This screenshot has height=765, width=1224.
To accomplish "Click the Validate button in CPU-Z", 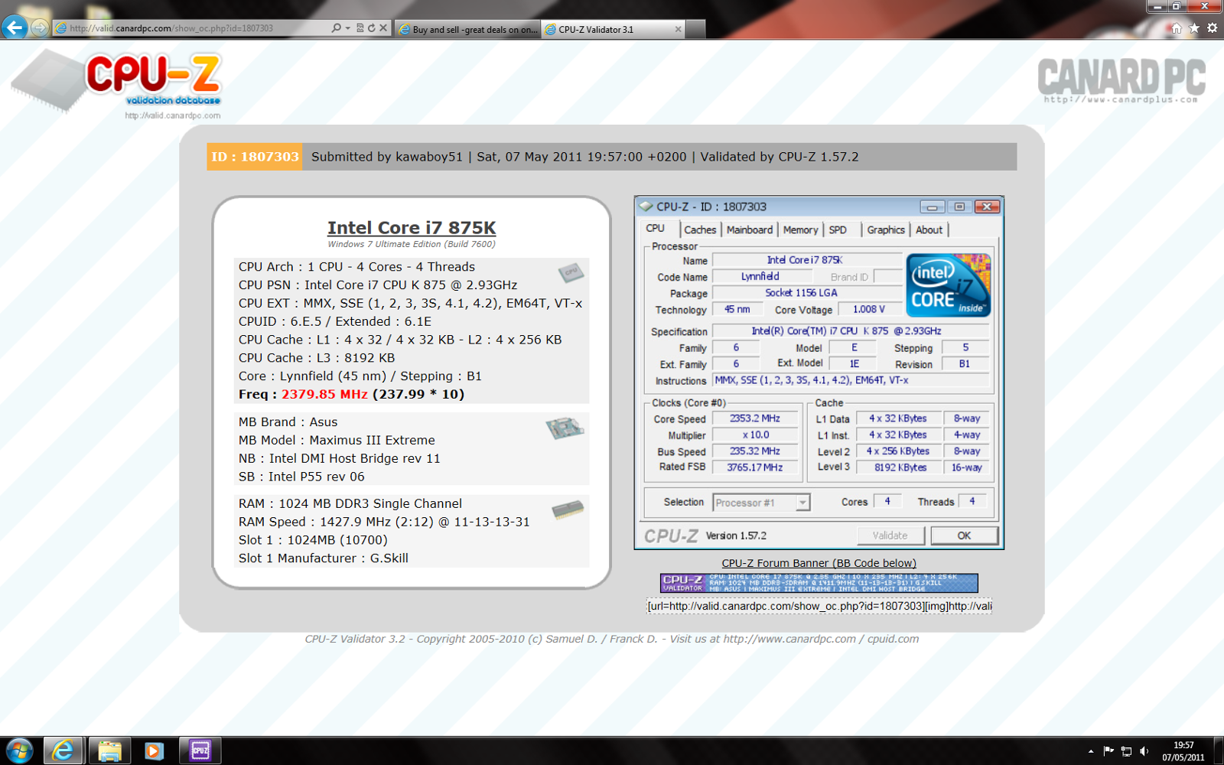I will click(x=890, y=535).
